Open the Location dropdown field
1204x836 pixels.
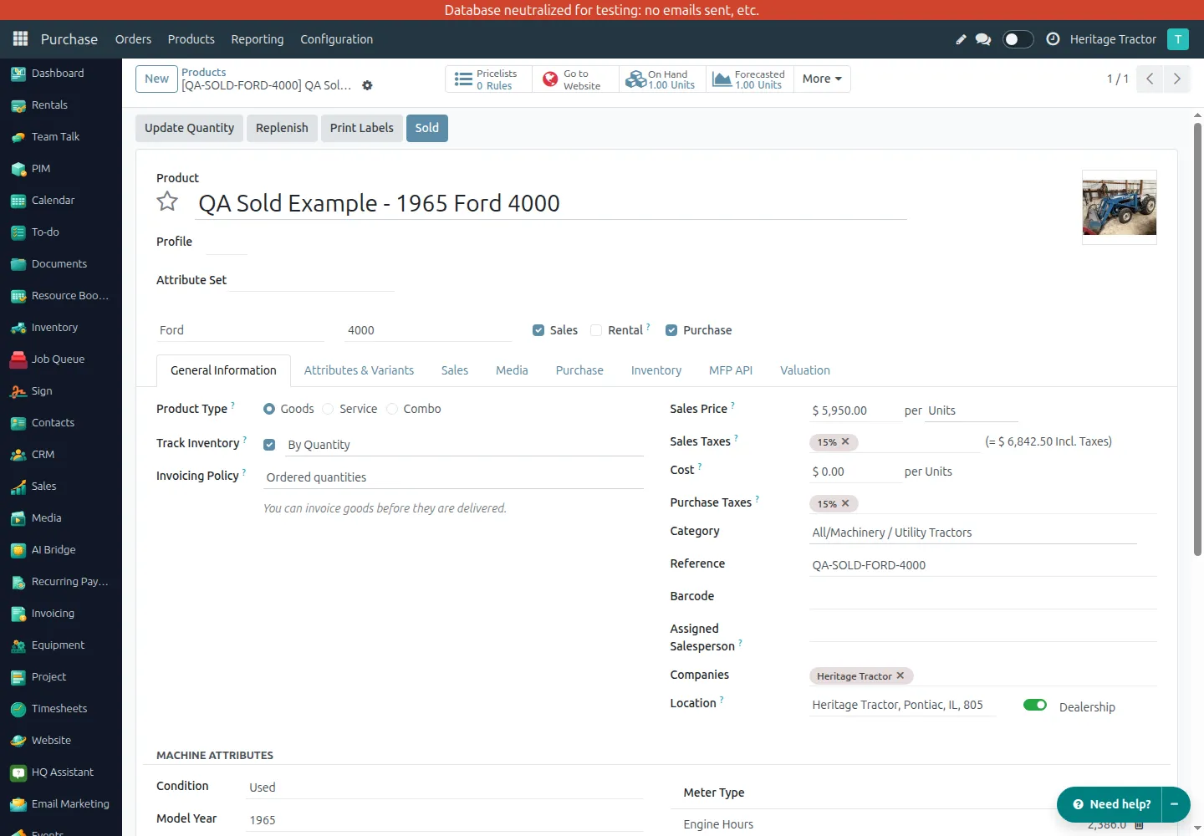click(x=903, y=705)
